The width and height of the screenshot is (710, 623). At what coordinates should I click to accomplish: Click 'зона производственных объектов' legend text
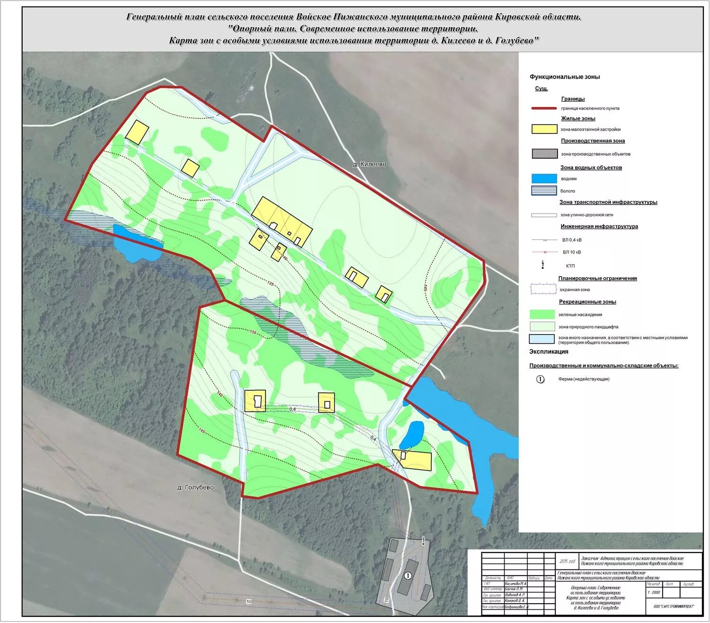tap(595, 154)
